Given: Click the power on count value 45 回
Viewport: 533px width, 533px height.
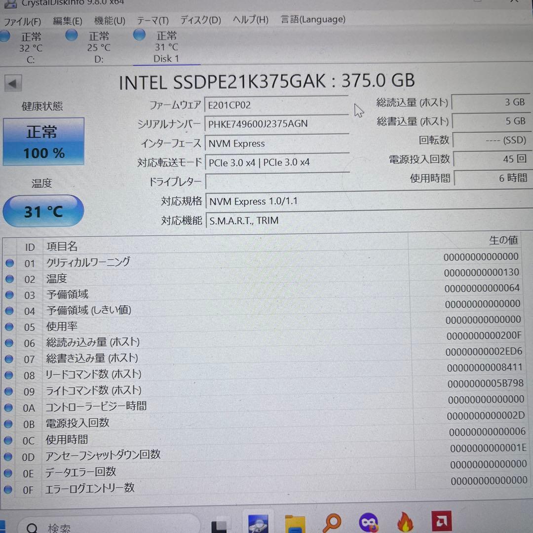Looking at the screenshot, I should (x=493, y=159).
